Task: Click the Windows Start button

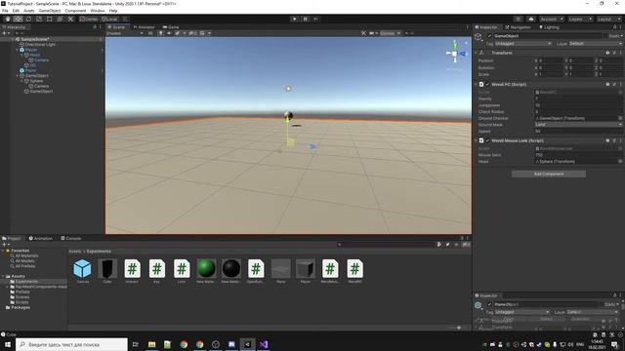Action: tap(8, 344)
